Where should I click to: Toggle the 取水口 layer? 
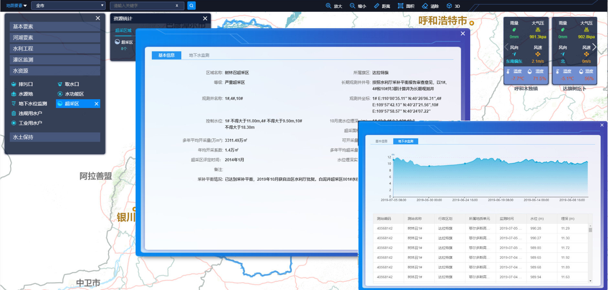pyautogui.click(x=68, y=84)
